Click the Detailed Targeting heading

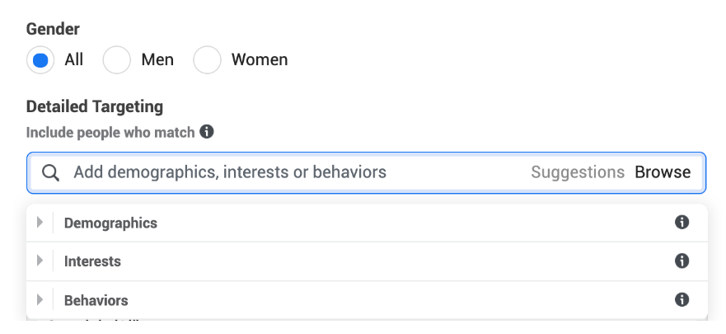pos(95,106)
